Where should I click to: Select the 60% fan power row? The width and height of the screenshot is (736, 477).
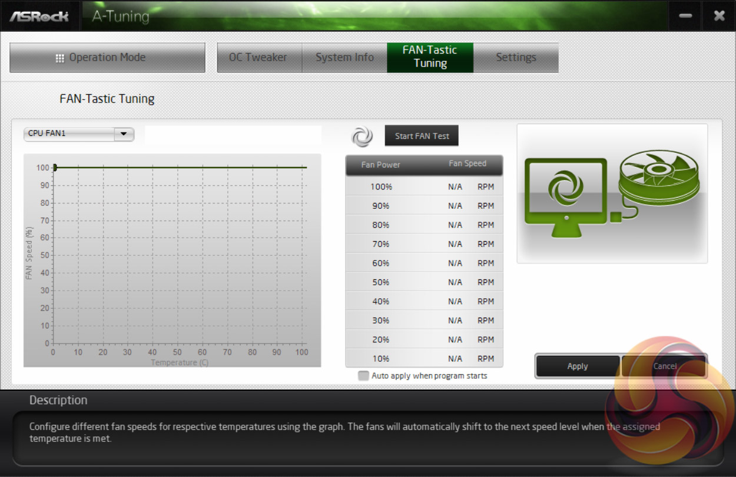coord(424,263)
